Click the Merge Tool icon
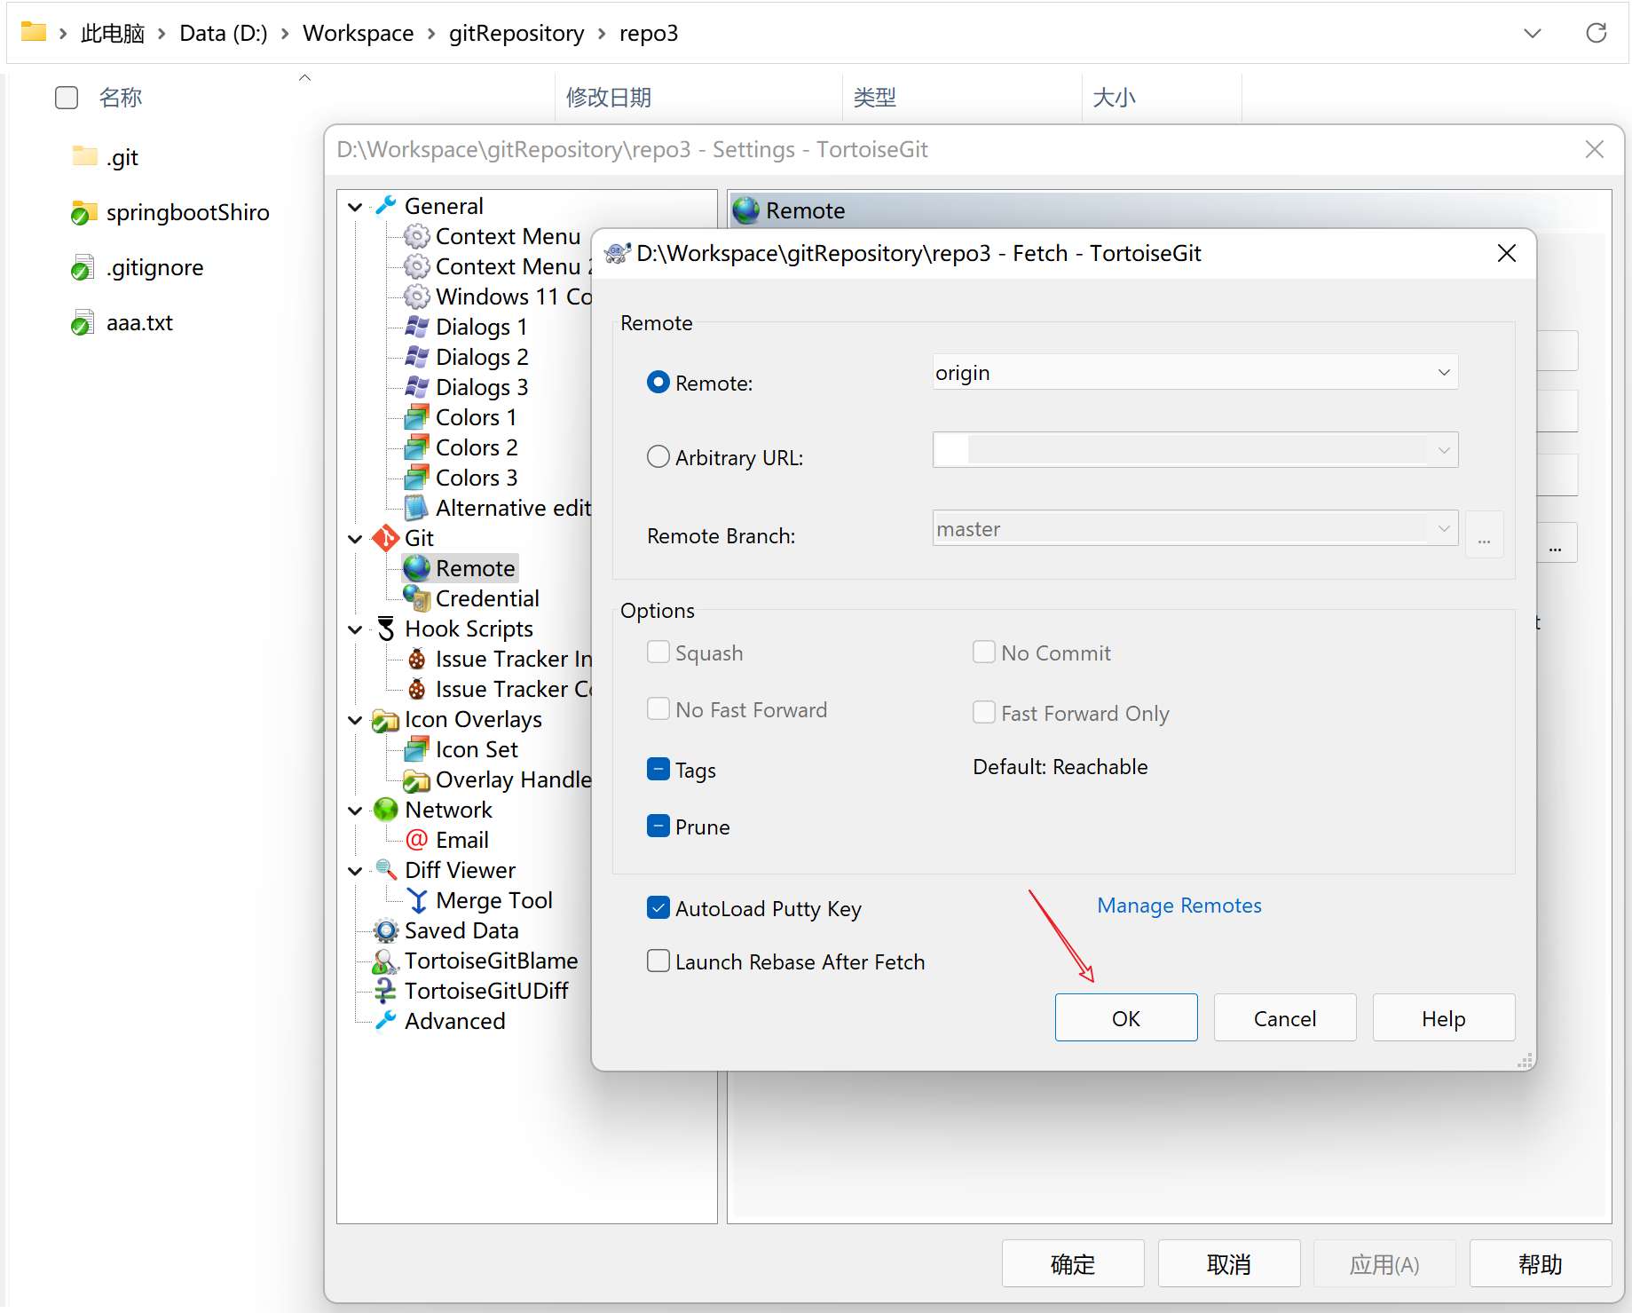Image resolution: width=1632 pixels, height=1313 pixels. [x=416, y=900]
